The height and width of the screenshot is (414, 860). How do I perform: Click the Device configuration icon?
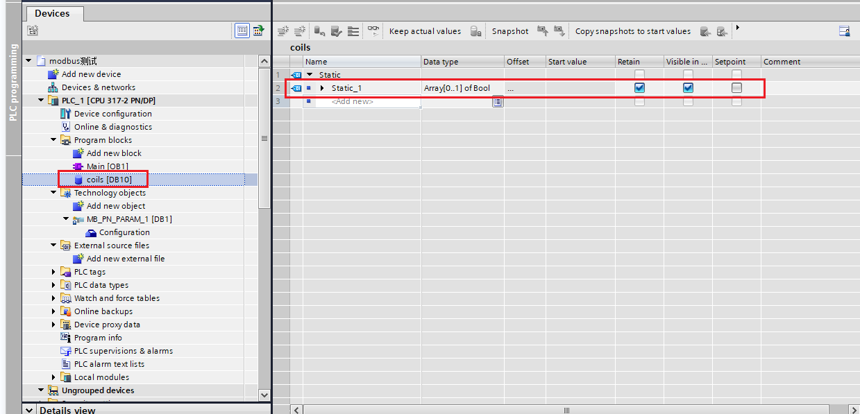[66, 114]
